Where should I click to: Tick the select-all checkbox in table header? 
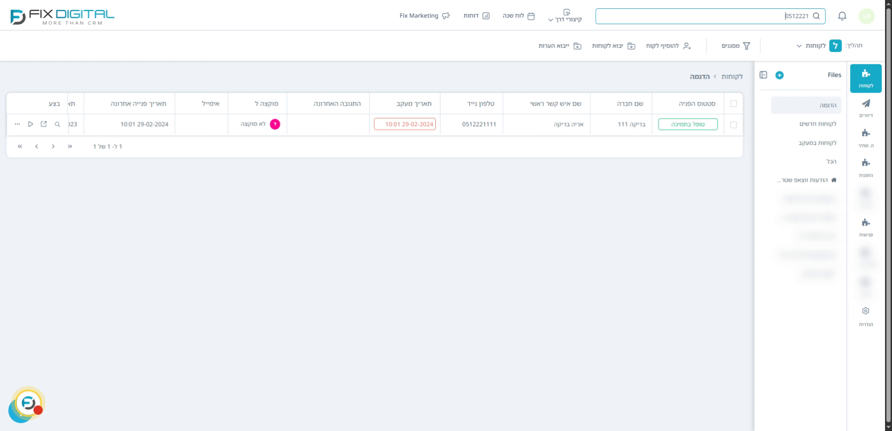click(x=734, y=104)
